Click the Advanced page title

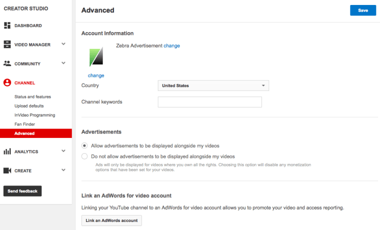(97, 10)
